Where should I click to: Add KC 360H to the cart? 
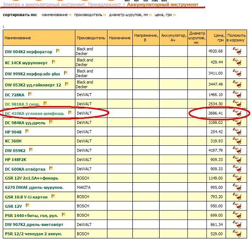click(x=237, y=141)
